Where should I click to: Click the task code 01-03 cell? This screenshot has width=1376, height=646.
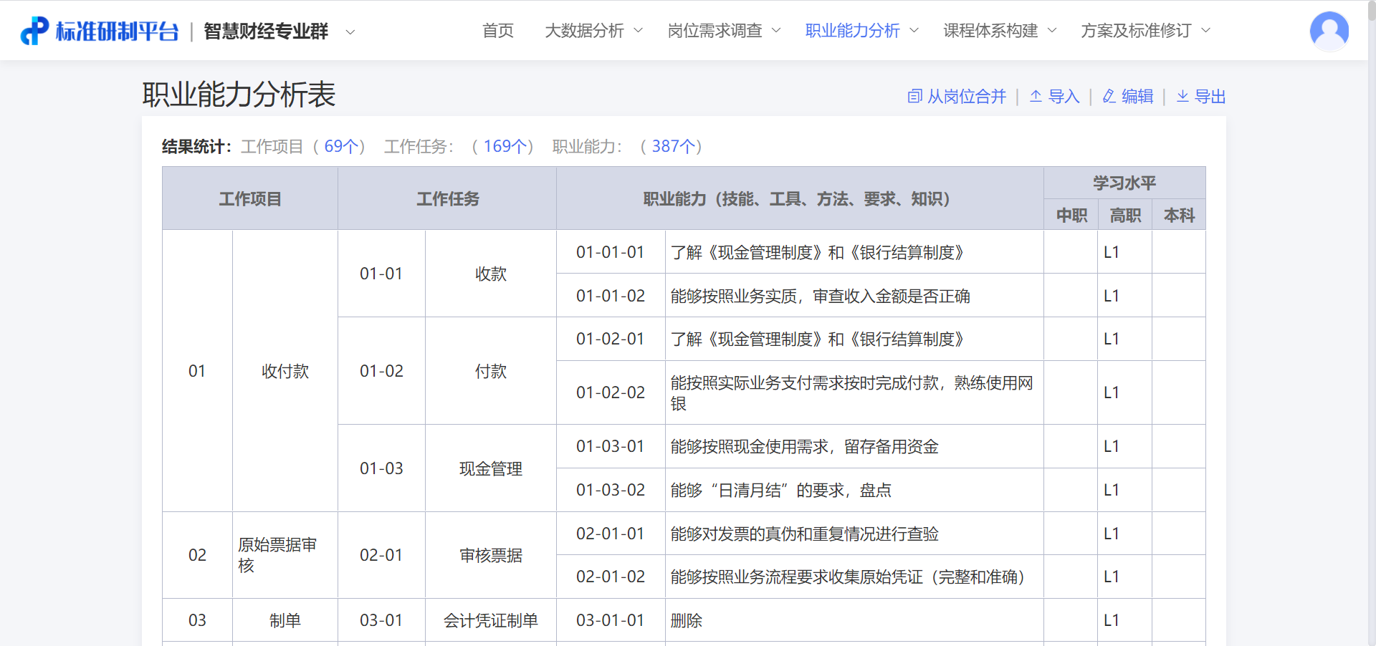click(381, 468)
